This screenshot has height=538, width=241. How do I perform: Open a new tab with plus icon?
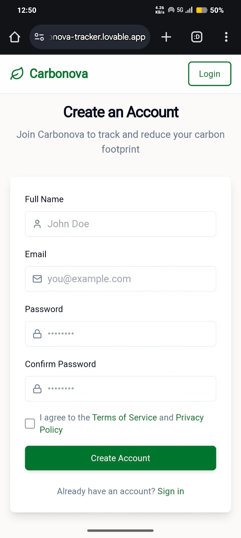click(x=166, y=37)
